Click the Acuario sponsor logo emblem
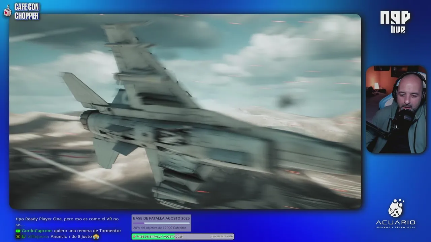Viewport: 431px width, 242px height. pyautogui.click(x=396, y=208)
